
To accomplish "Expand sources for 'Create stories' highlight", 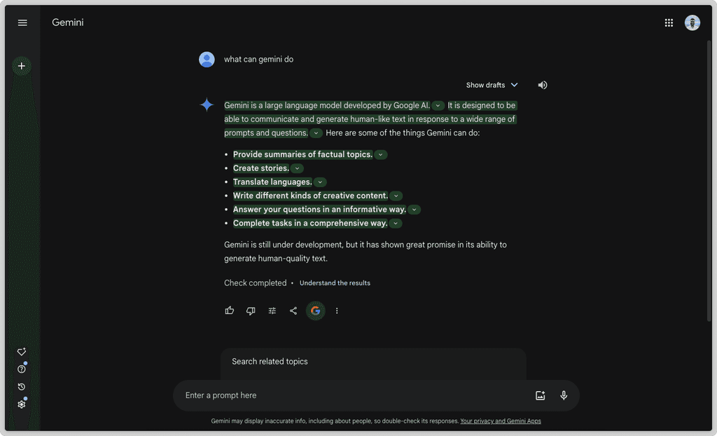I will [297, 168].
